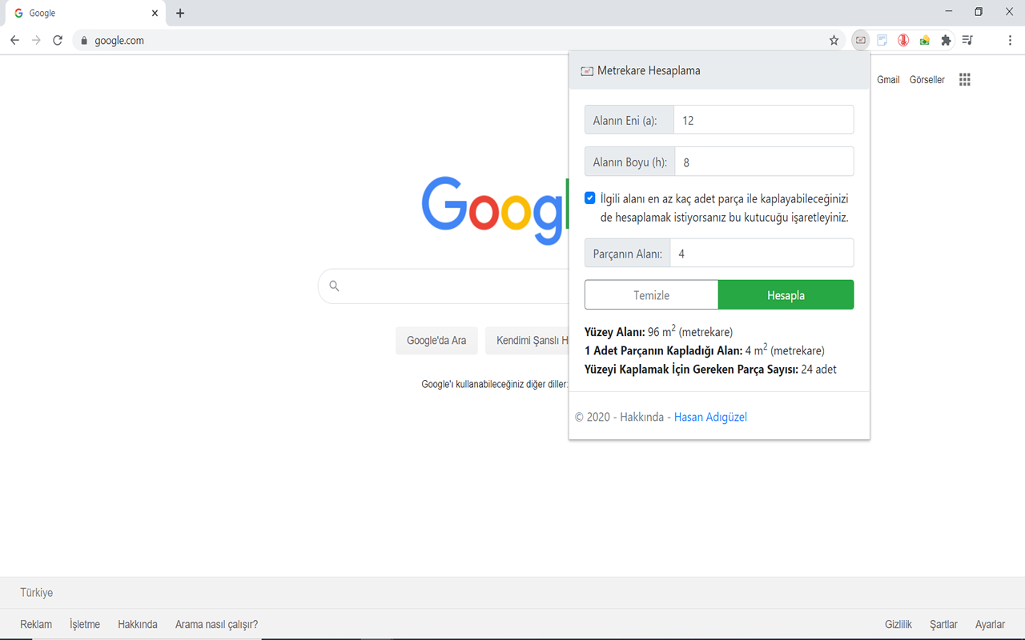
Task: Open the media control playlist icon
Action: click(967, 40)
